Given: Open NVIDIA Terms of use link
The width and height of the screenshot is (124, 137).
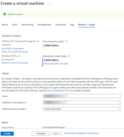Looking at the screenshot, I should [8, 52].
